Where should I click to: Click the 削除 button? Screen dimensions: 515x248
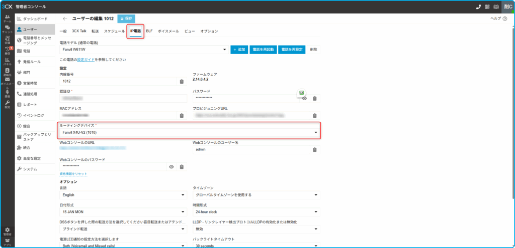point(313,50)
